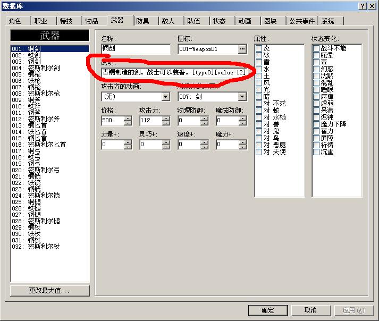Increase 灵巧+ using the up spinner
Image resolution: width=379 pixels, height=321 pixels.
coord(166,142)
